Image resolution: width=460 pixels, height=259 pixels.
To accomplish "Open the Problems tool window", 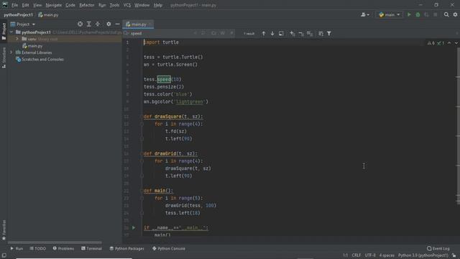I will pyautogui.click(x=63, y=248).
